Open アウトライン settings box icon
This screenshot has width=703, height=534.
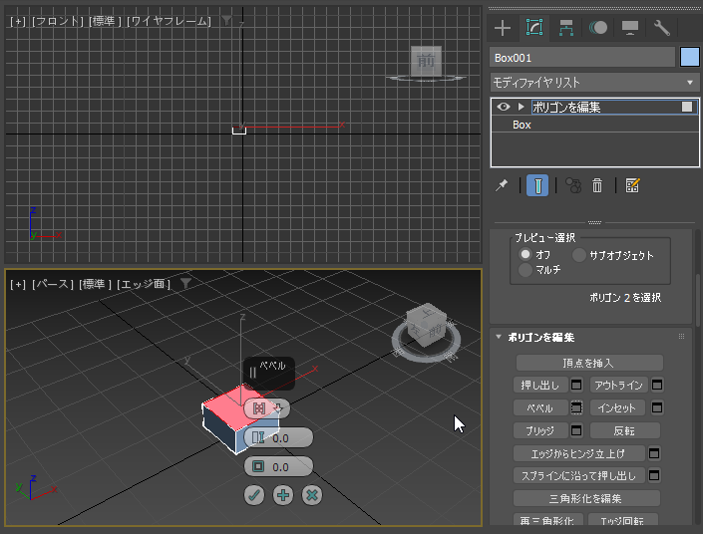pos(657,385)
